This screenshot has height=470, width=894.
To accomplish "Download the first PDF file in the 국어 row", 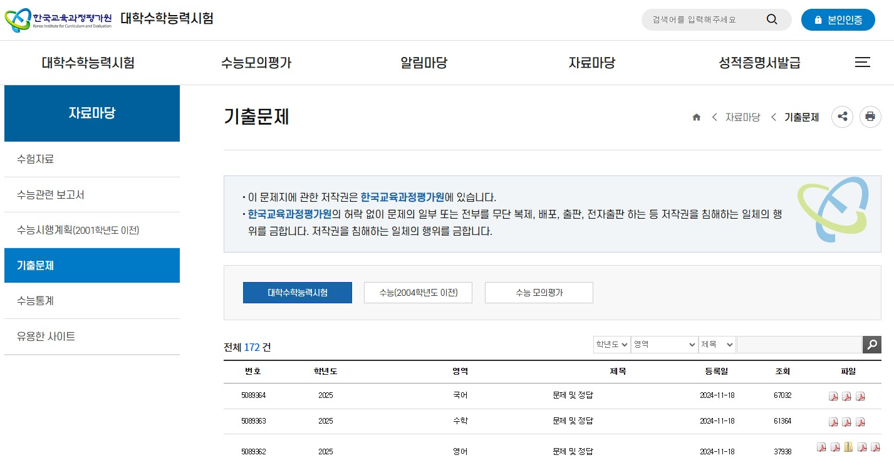I will tap(833, 396).
